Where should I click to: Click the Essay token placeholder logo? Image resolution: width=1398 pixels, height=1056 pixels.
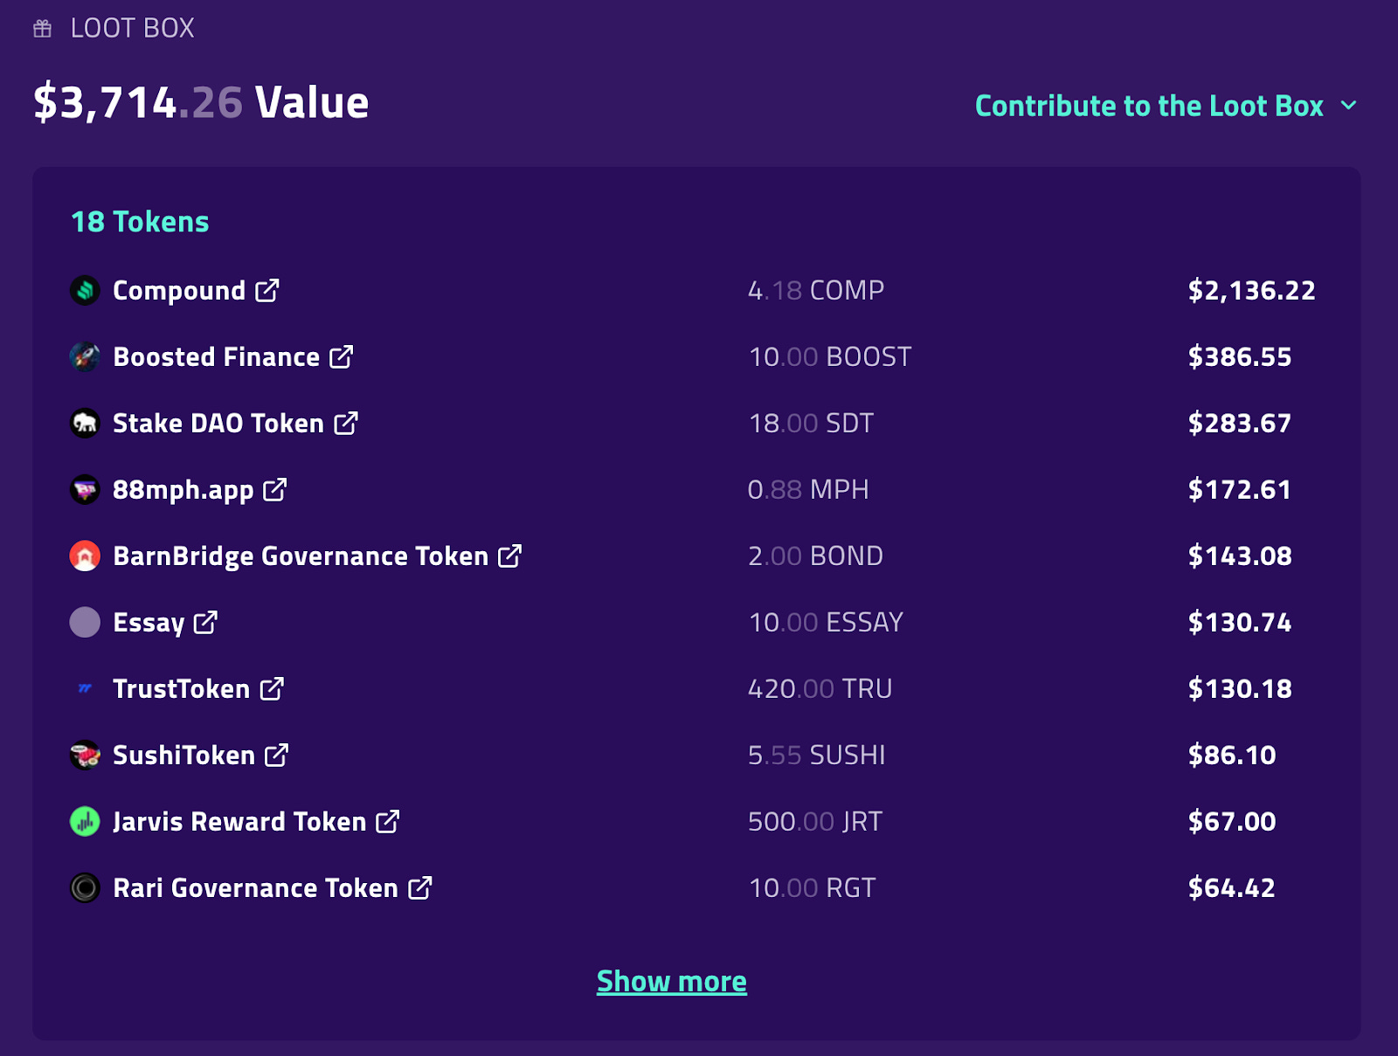[x=85, y=622]
